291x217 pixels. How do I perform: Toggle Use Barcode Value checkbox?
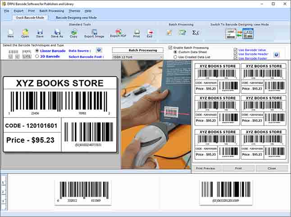pos(236,50)
